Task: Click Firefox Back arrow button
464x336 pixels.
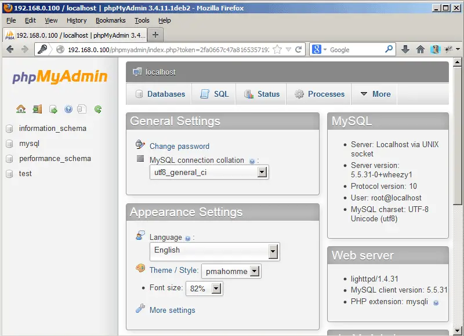Action: 10,49
